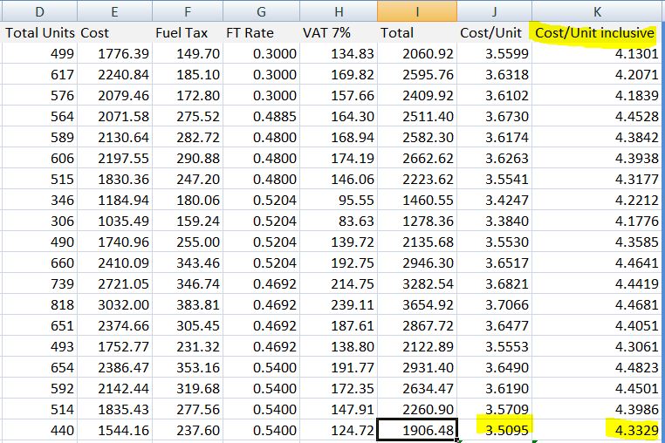Click highlighted column I header

(416, 11)
